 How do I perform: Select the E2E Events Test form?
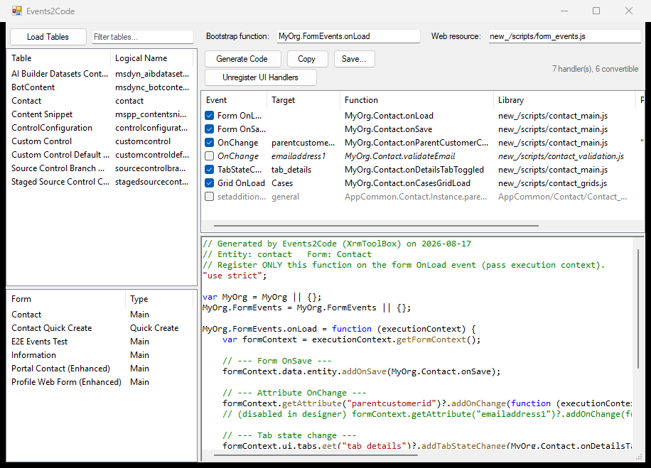101,342
